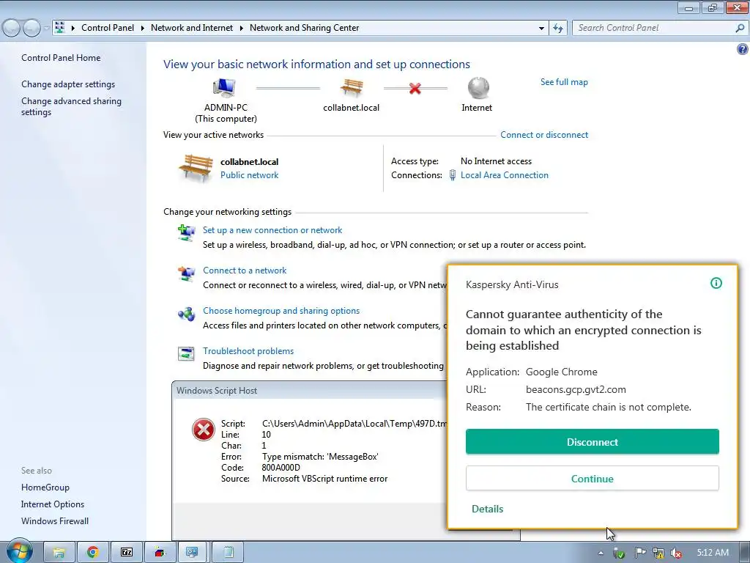The height and width of the screenshot is (563, 750).
Task: Open Control Panel Home link
Action: coord(61,57)
